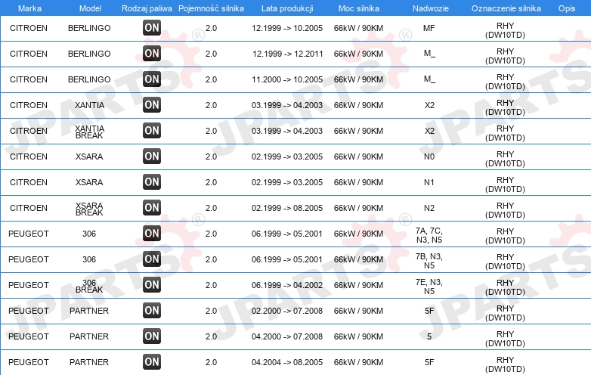591x375 pixels.
Task: Click the Opis column header
Action: [567, 8]
